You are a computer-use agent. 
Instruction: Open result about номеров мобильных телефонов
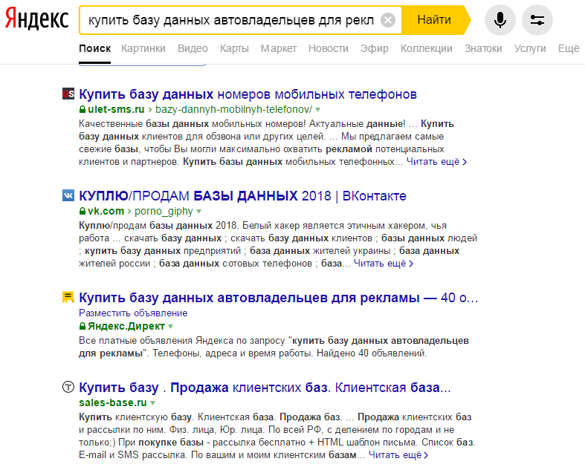click(x=248, y=94)
